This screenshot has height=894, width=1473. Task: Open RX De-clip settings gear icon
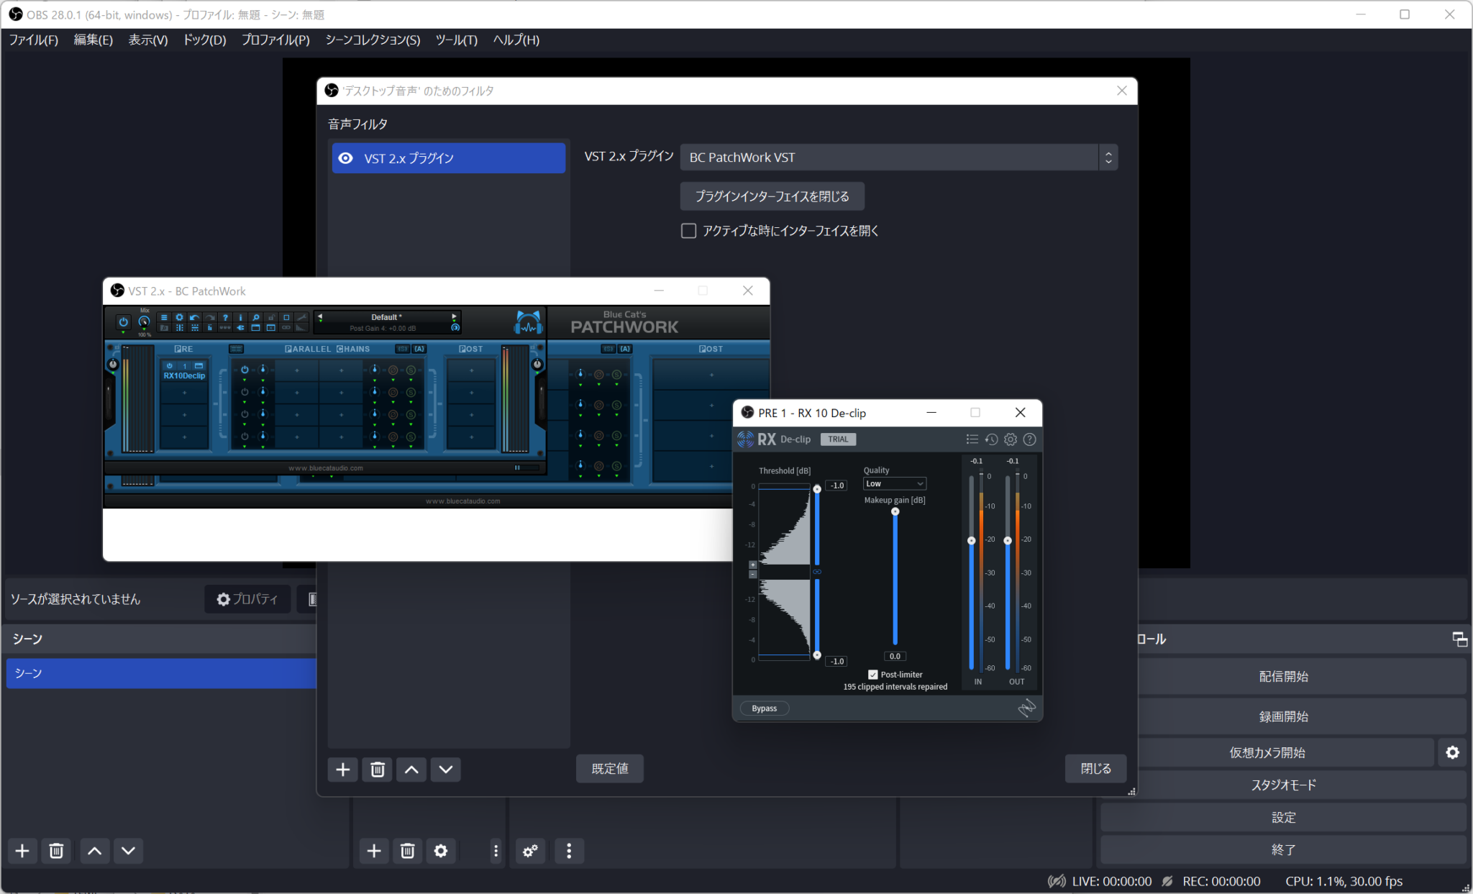pos(1011,439)
